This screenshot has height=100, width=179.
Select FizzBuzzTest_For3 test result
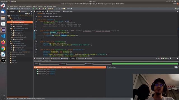pos(46,72)
